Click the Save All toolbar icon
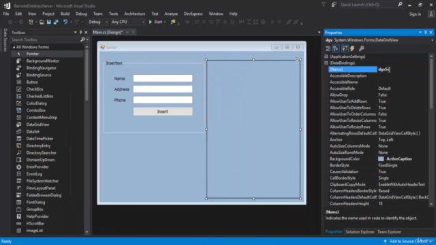Screen dimensions: 436x245 tap(56, 22)
